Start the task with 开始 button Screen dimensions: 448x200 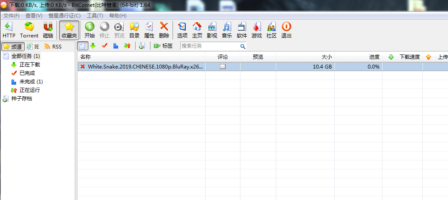point(89,30)
